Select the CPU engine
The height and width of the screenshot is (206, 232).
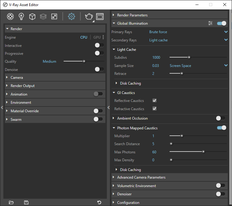coord(84,37)
